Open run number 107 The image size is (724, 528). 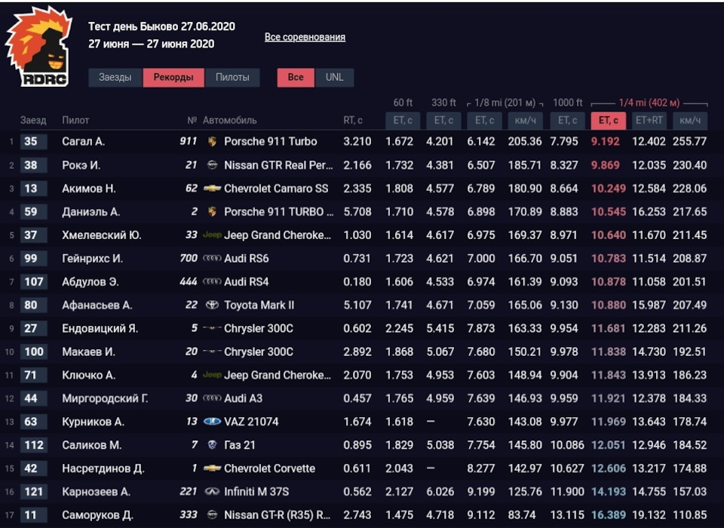[33, 281]
